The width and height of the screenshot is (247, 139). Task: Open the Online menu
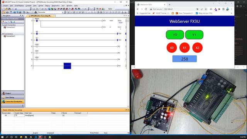[x=41, y=6]
